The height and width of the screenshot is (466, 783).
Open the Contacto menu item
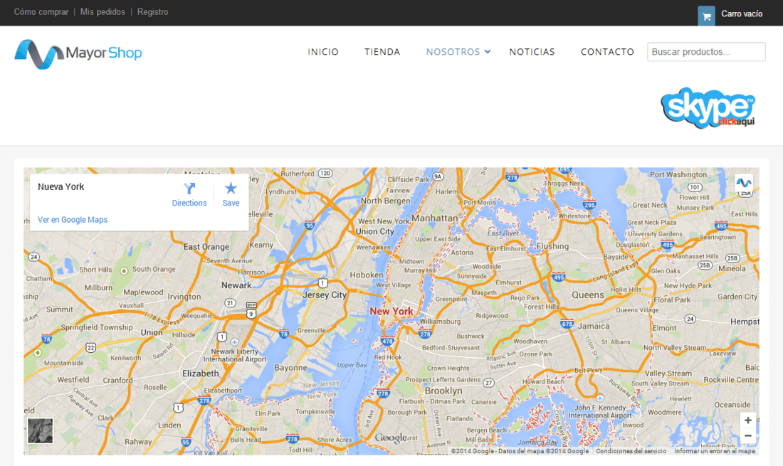(607, 51)
